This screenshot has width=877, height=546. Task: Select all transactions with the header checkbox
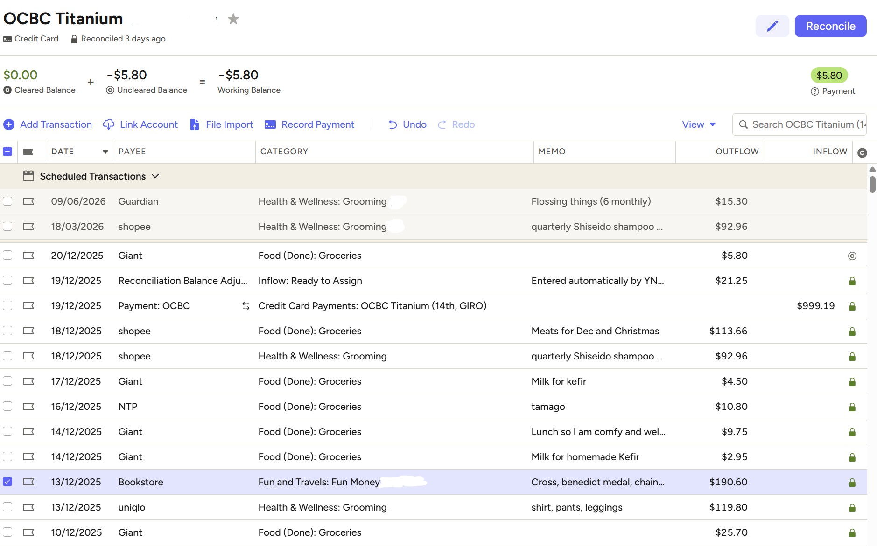[7, 152]
